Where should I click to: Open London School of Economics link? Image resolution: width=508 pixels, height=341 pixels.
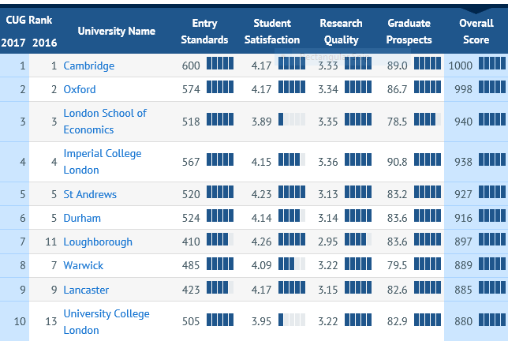(105, 122)
